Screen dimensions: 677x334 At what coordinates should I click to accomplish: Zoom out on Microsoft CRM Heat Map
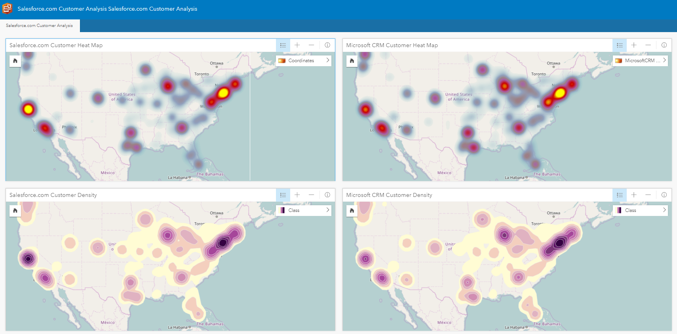648,45
